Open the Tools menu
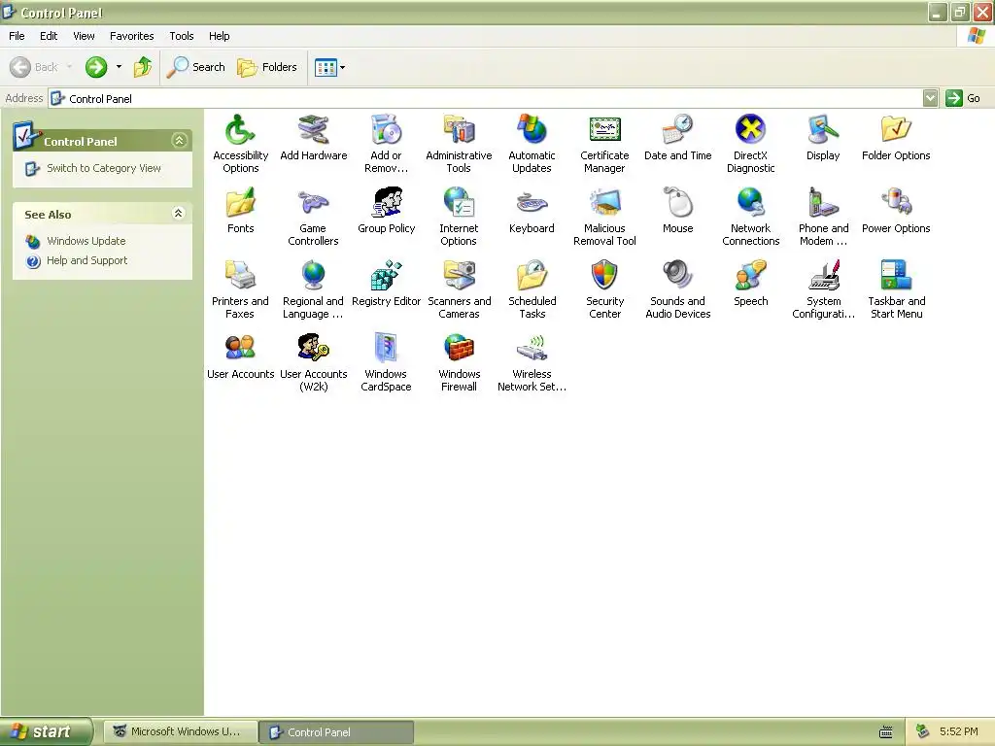 click(x=182, y=36)
